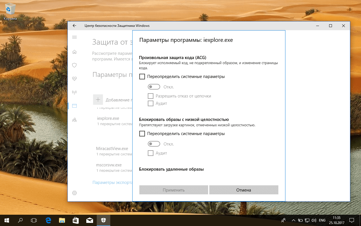Expand the hamburger navigation menu

[74, 37]
